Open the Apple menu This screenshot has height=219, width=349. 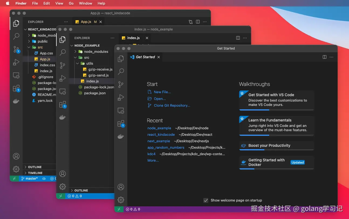(8, 3)
